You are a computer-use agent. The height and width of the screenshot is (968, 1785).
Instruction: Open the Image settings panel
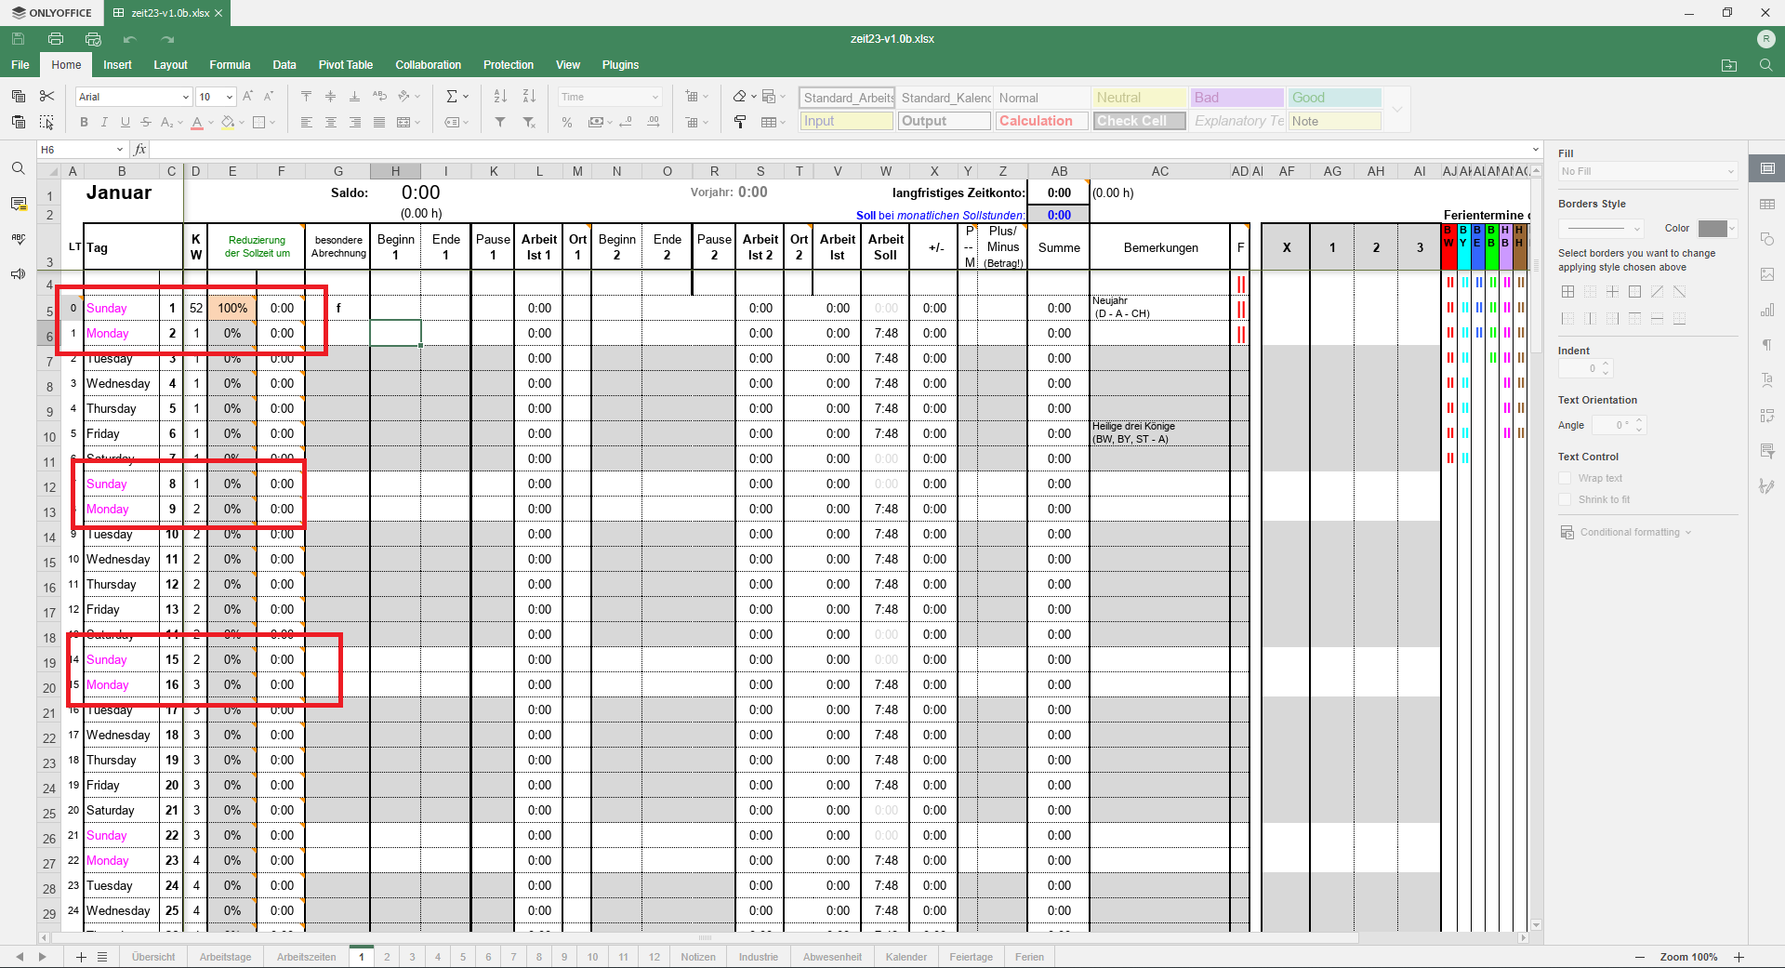(1769, 274)
